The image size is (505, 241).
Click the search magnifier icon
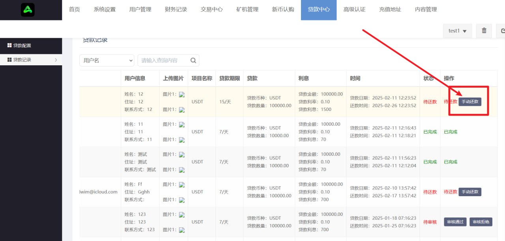(193, 61)
